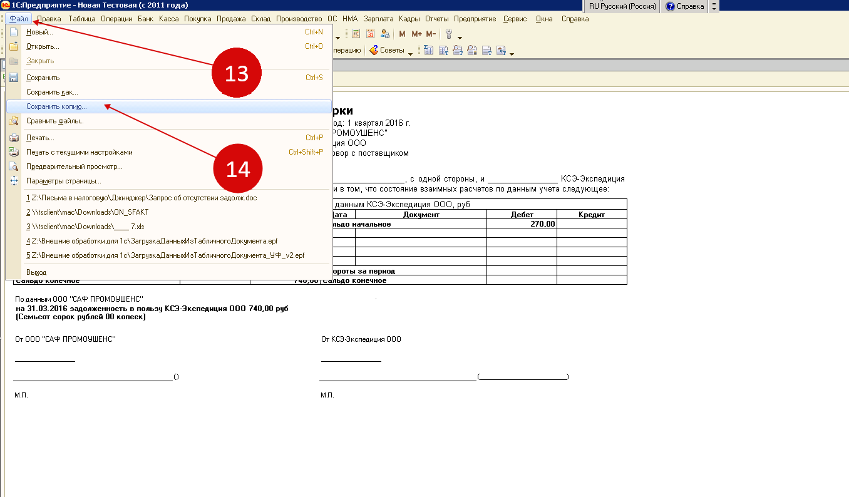Open the Окна menu
Screen dimensions: 849x497
[x=544, y=19]
